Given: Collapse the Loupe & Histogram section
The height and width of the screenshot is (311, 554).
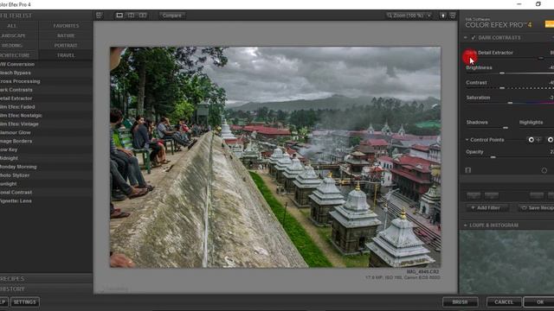Looking at the screenshot, I should [466, 225].
